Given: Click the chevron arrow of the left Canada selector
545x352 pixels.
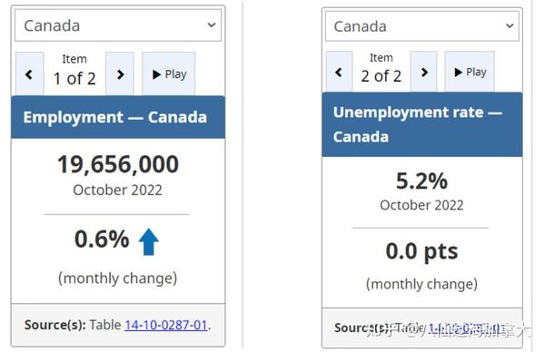Looking at the screenshot, I should click(212, 25).
